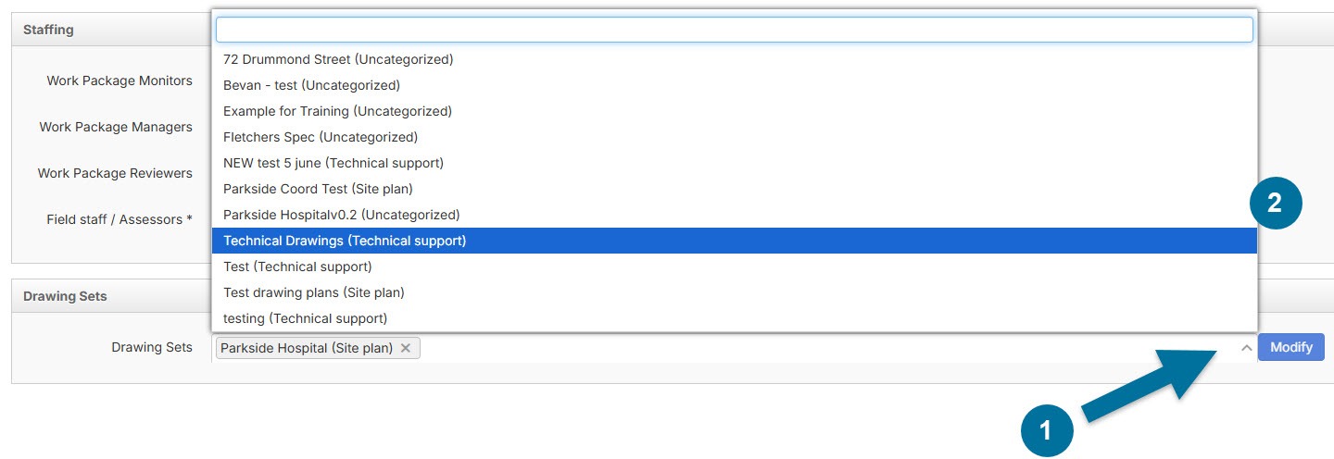The image size is (1334, 459).
Task: Click the number 2 callout marker
Action: click(1275, 204)
